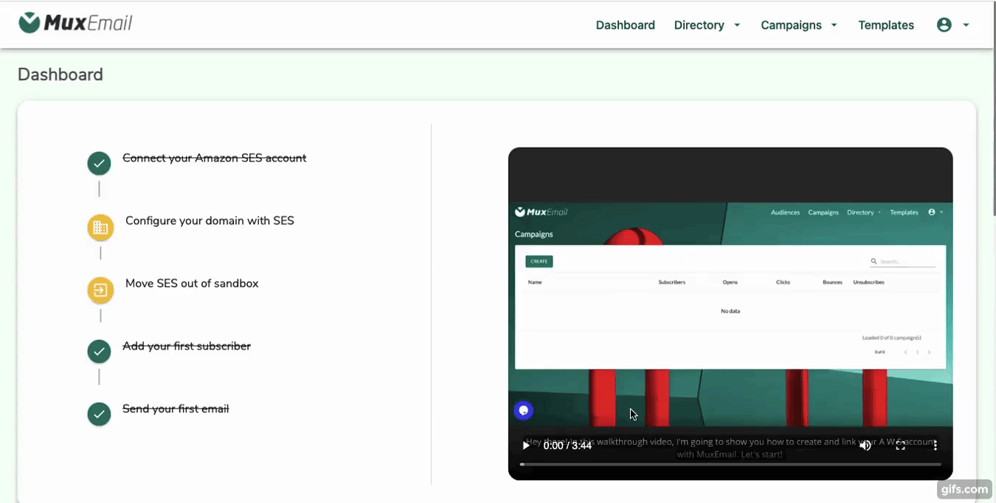Open the Dashboard menu item
This screenshot has width=996, height=503.
coord(625,25)
